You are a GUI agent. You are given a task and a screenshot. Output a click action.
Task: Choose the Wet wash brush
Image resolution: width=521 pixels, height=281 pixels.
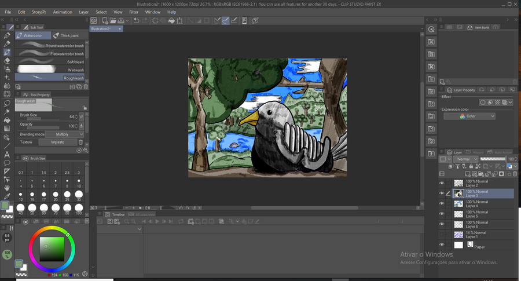click(50, 70)
